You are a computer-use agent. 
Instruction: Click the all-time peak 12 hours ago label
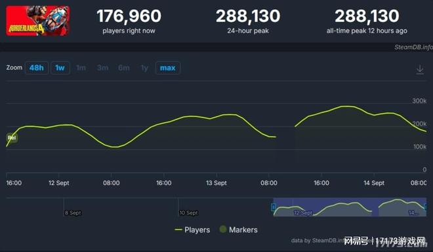pos(367,31)
